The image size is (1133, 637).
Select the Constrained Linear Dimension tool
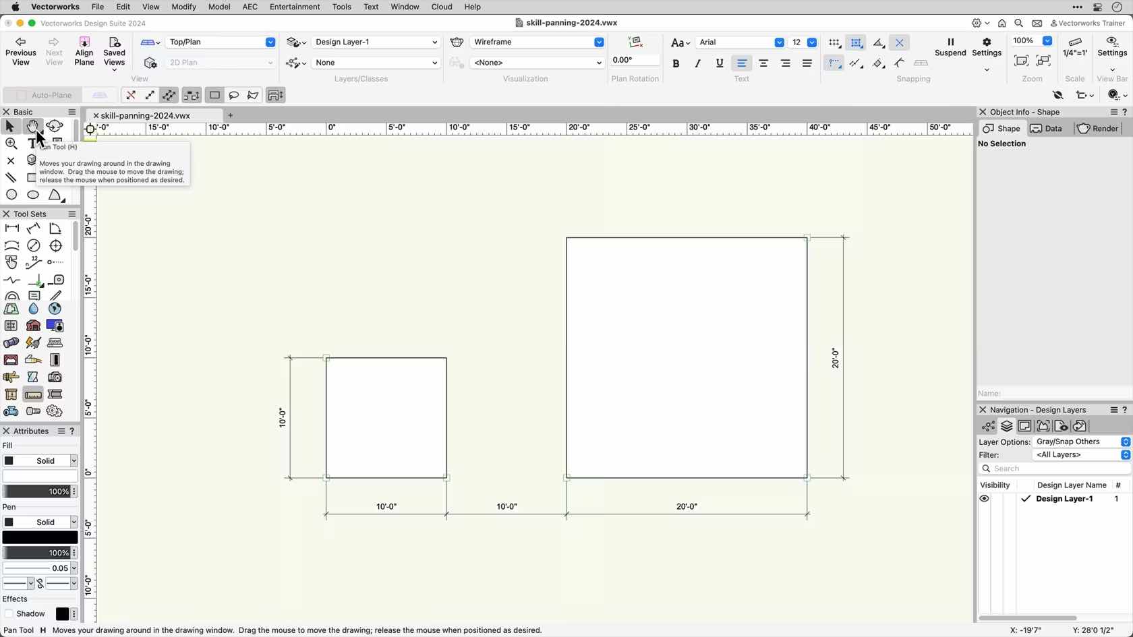click(x=11, y=229)
